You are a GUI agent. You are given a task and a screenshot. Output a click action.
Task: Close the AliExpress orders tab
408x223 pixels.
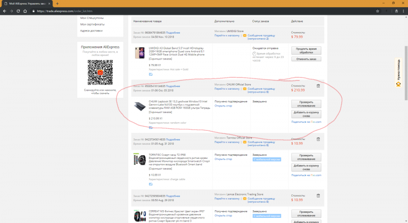click(x=49, y=4)
